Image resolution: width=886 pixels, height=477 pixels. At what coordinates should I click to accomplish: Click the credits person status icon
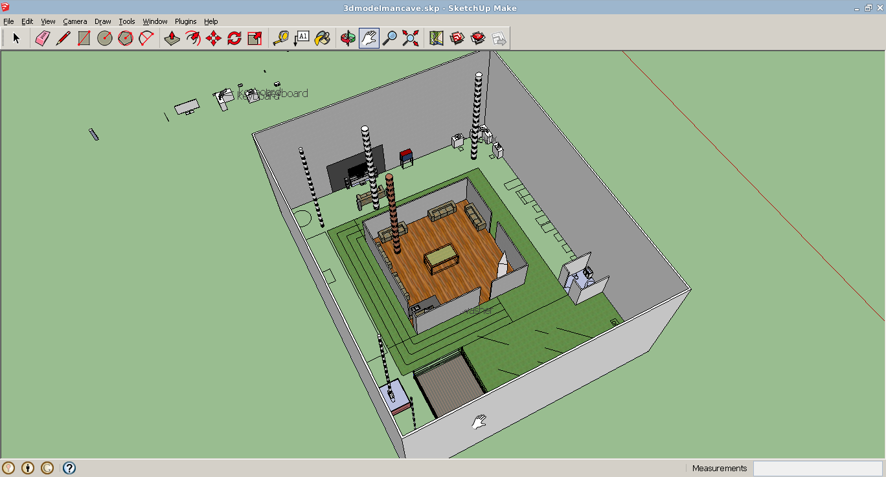click(x=28, y=467)
